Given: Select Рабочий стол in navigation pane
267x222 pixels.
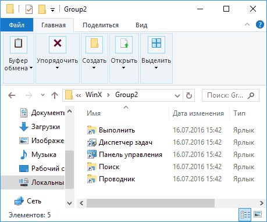Looking at the screenshot, I should tap(42, 169).
